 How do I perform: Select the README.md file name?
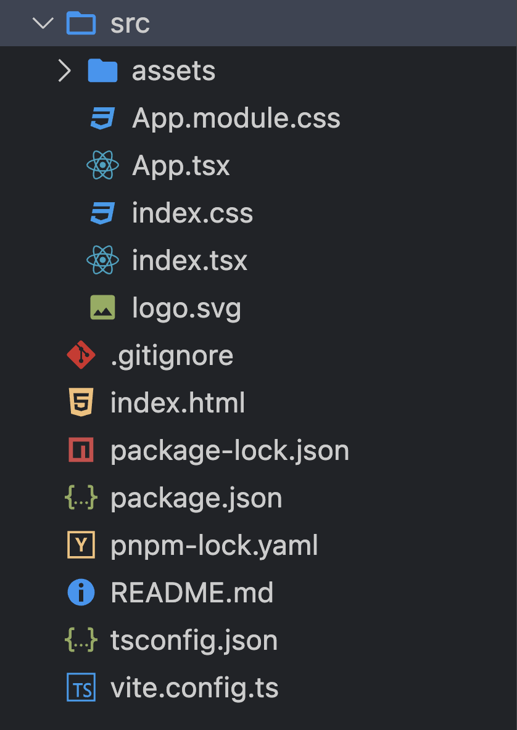(x=192, y=593)
